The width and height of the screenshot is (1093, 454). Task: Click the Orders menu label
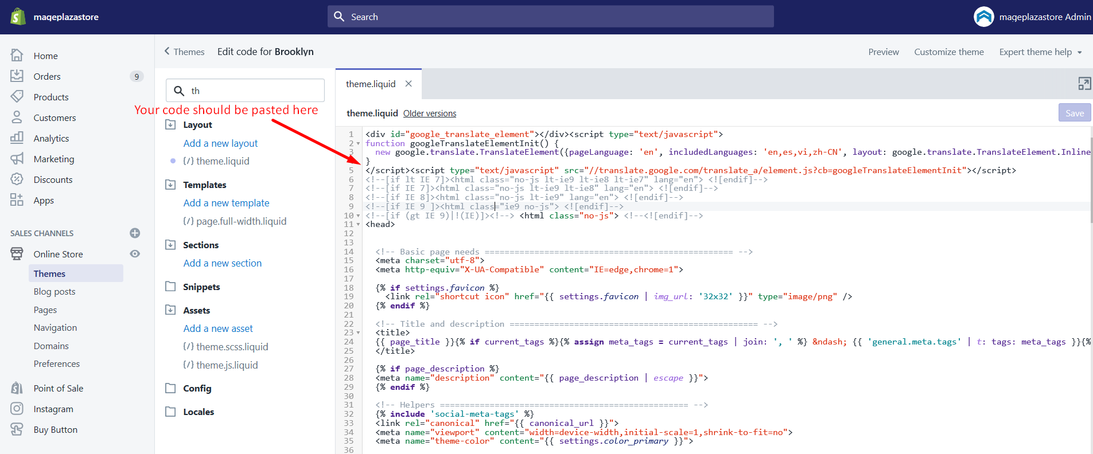[47, 76]
